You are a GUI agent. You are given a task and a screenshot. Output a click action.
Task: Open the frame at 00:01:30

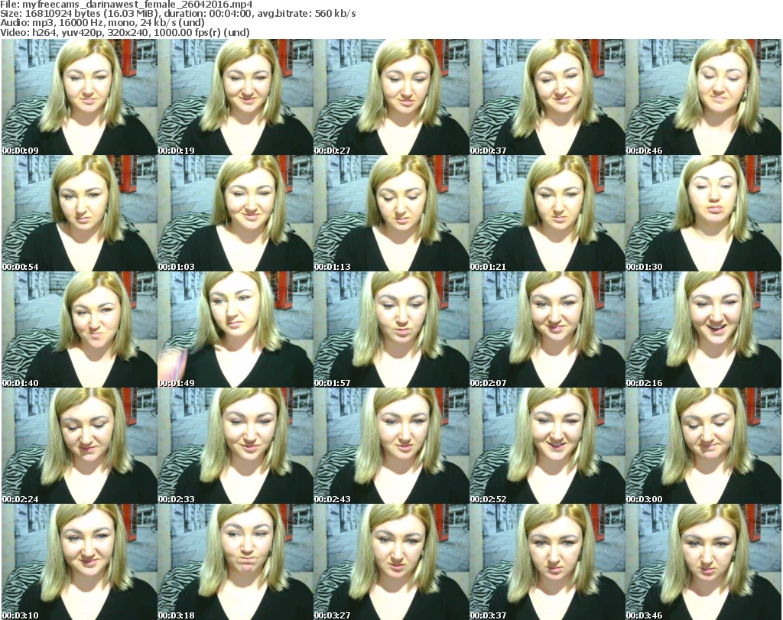click(703, 213)
